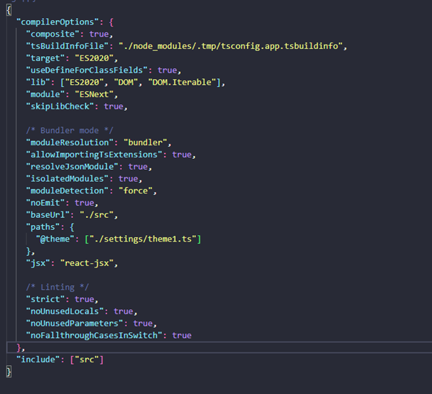Click the Linting comment line
The image size is (432, 394).
57,288
